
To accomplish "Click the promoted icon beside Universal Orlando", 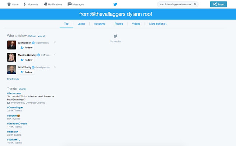I will click(8, 103).
